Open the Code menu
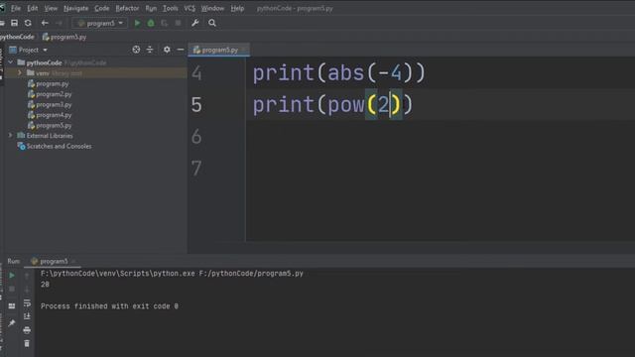The image size is (635, 357). pyautogui.click(x=101, y=8)
